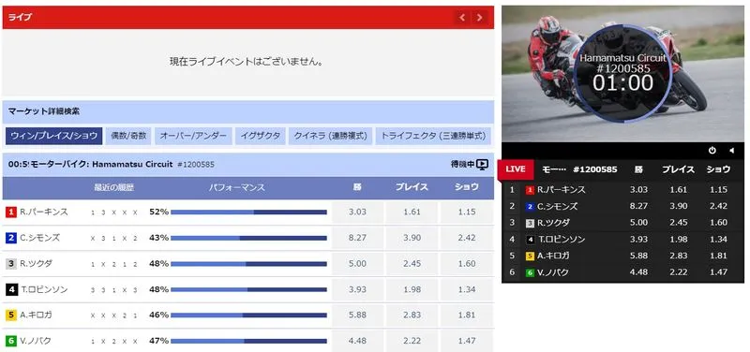This screenshot has width=750, height=352.
Task: Mute the video with speaker icon
Action: (x=732, y=151)
